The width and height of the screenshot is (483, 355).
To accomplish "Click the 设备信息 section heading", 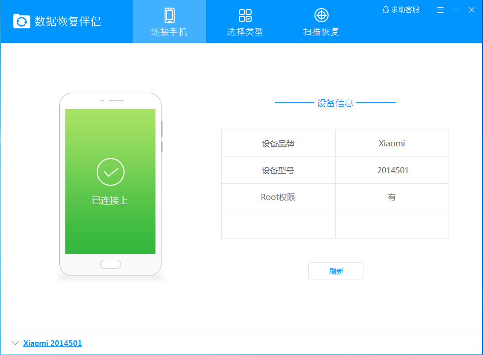I will (x=335, y=103).
